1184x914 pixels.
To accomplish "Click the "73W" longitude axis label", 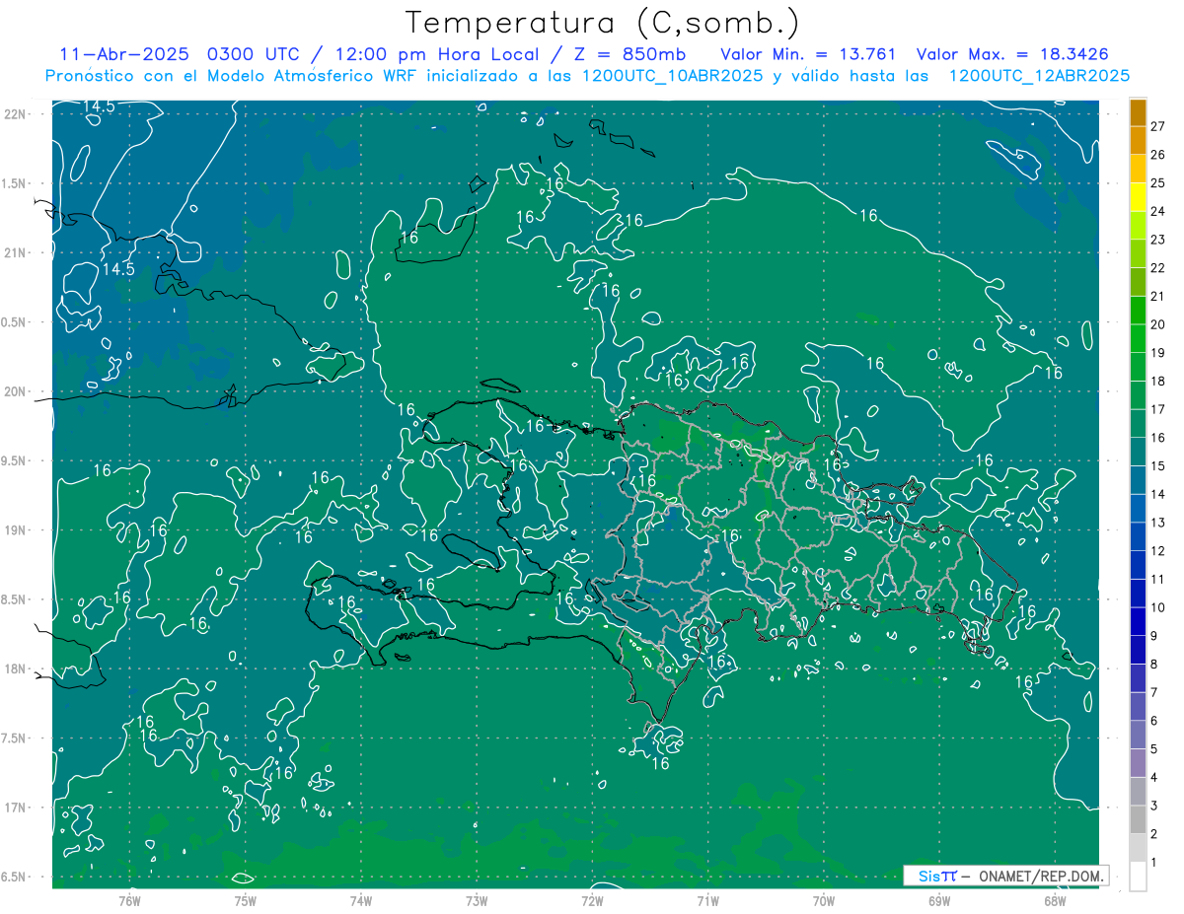I will tap(477, 900).
